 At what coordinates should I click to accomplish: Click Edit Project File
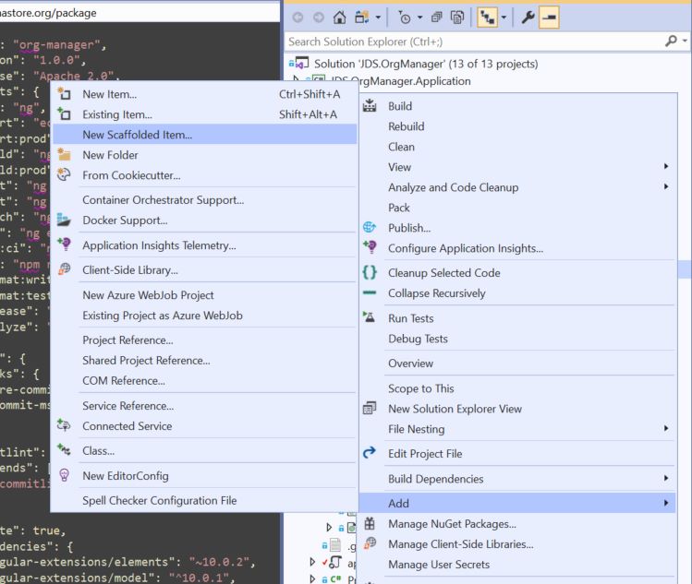[517, 454]
